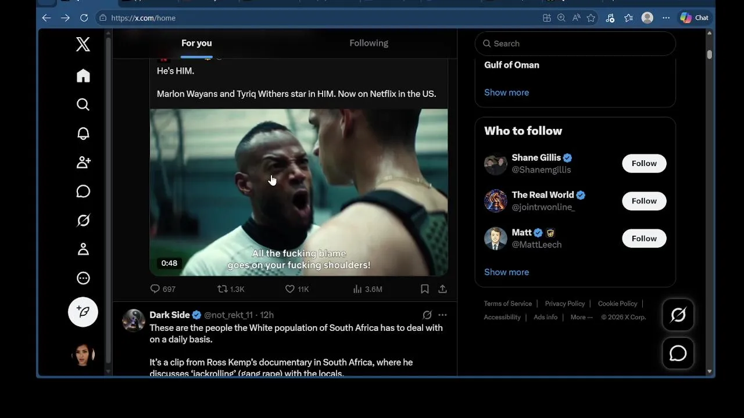View analytics showing 3.6M views
The width and height of the screenshot is (744, 418).
pos(367,289)
